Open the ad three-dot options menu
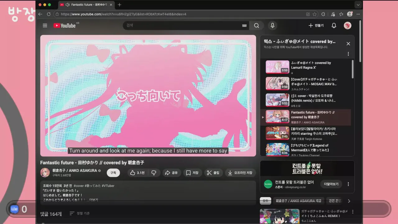Image resolution: width=398 pixels, height=224 pixels. [348, 184]
